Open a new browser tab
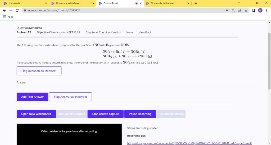This screenshot has width=271, height=145. [196, 3]
